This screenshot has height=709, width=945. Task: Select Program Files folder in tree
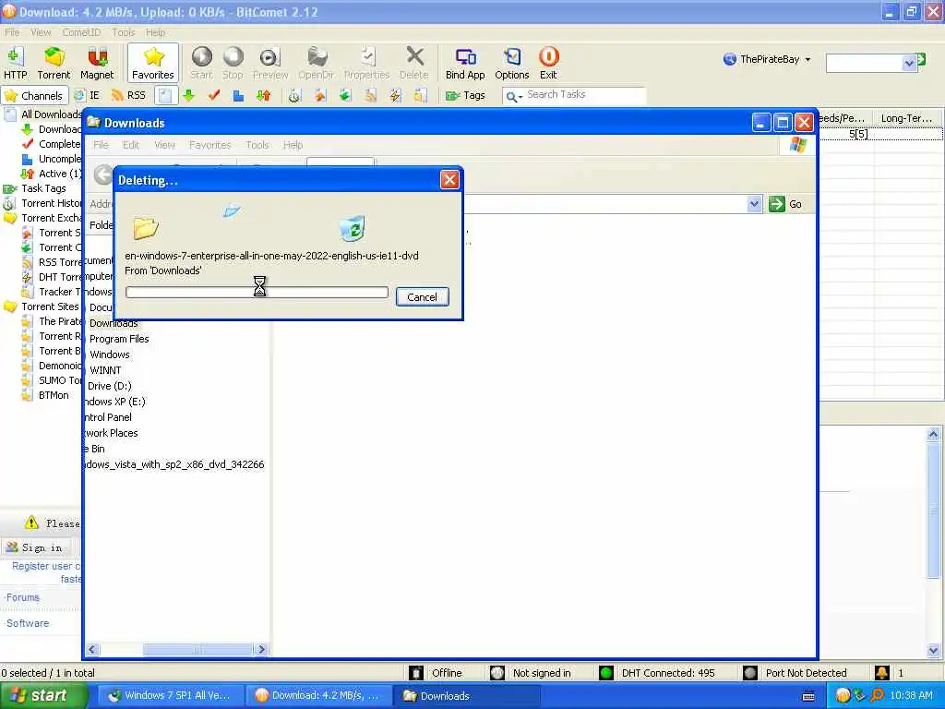[119, 339]
